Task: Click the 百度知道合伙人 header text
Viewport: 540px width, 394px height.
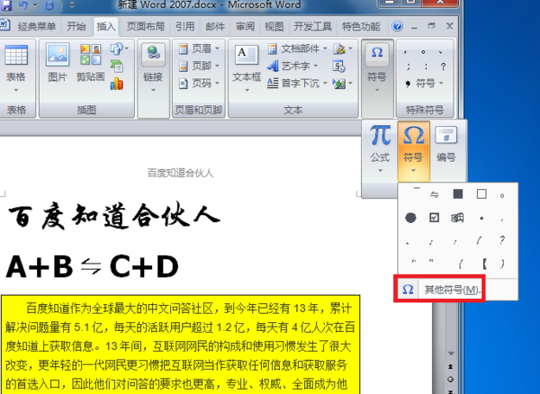Action: pyautogui.click(x=181, y=173)
